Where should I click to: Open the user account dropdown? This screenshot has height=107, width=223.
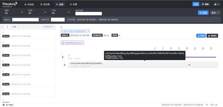pyautogui.click(x=217, y=4)
